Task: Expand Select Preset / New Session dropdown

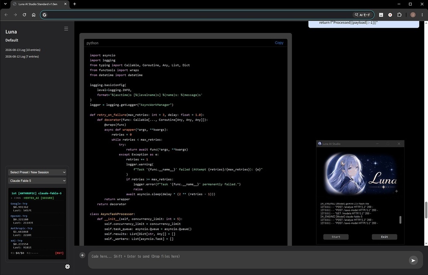Action: pyautogui.click(x=37, y=172)
